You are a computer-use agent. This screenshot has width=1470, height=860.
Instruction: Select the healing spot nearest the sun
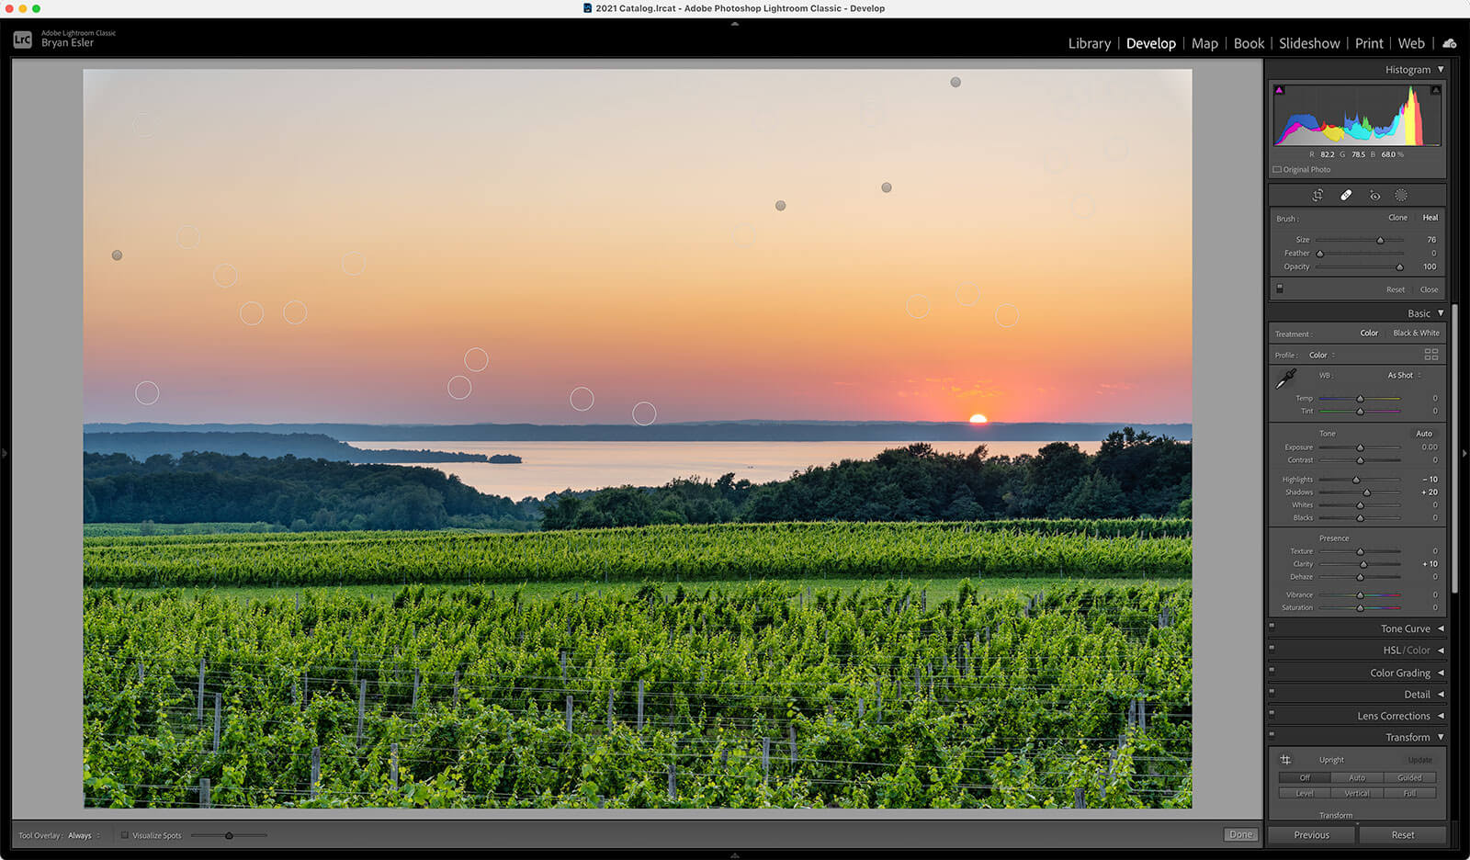1007,315
